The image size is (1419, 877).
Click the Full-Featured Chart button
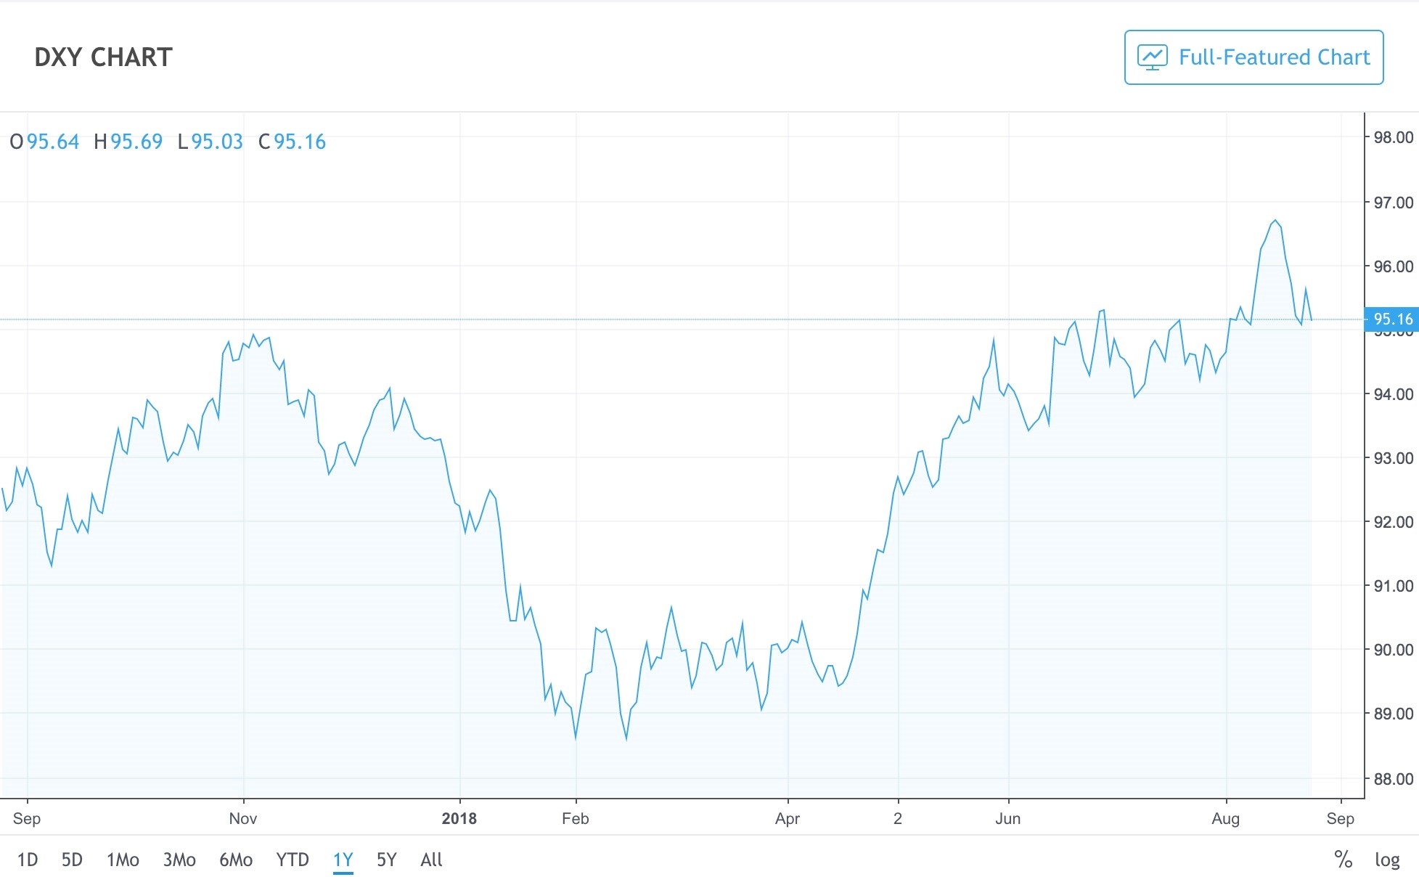(1254, 57)
